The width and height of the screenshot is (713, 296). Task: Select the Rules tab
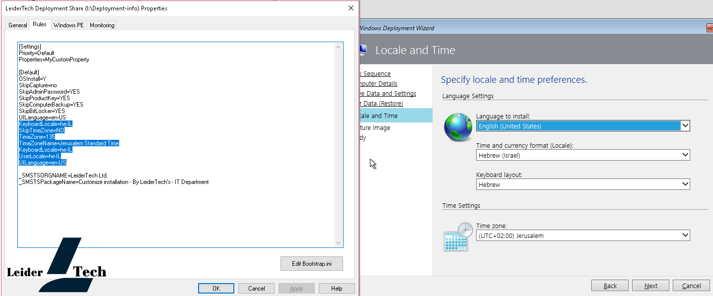pos(40,24)
